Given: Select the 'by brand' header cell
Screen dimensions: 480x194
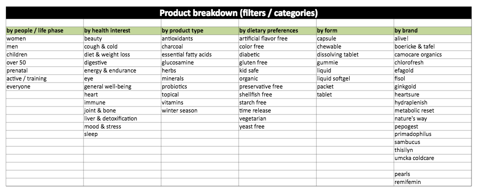Looking at the screenshot, I should tap(433, 30).
